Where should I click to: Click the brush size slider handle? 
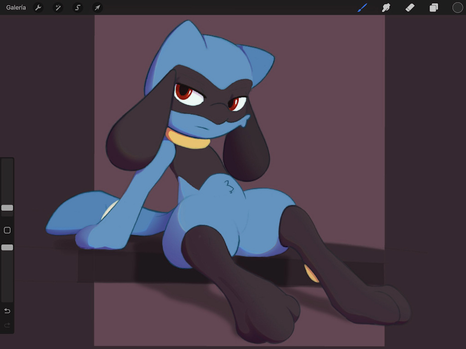(7, 208)
